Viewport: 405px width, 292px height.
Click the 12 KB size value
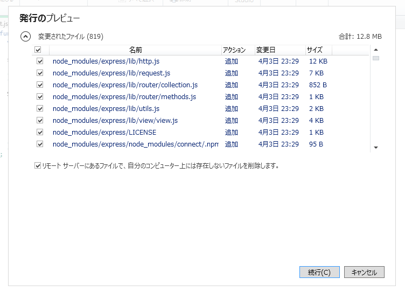318,61
